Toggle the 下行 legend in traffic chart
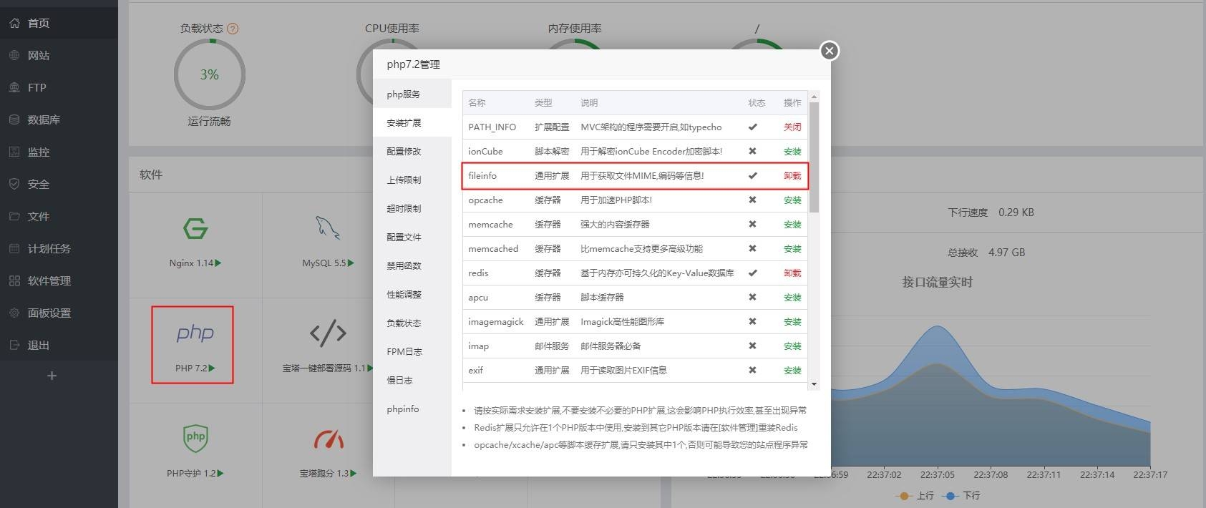 961,495
